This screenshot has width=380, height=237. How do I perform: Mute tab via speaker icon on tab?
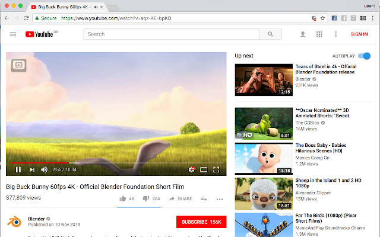96,7
